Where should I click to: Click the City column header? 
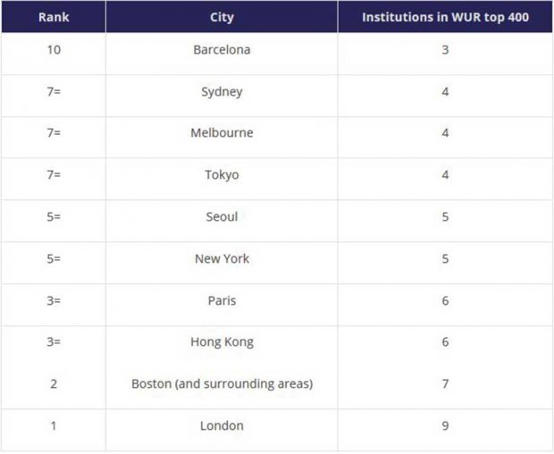222,17
